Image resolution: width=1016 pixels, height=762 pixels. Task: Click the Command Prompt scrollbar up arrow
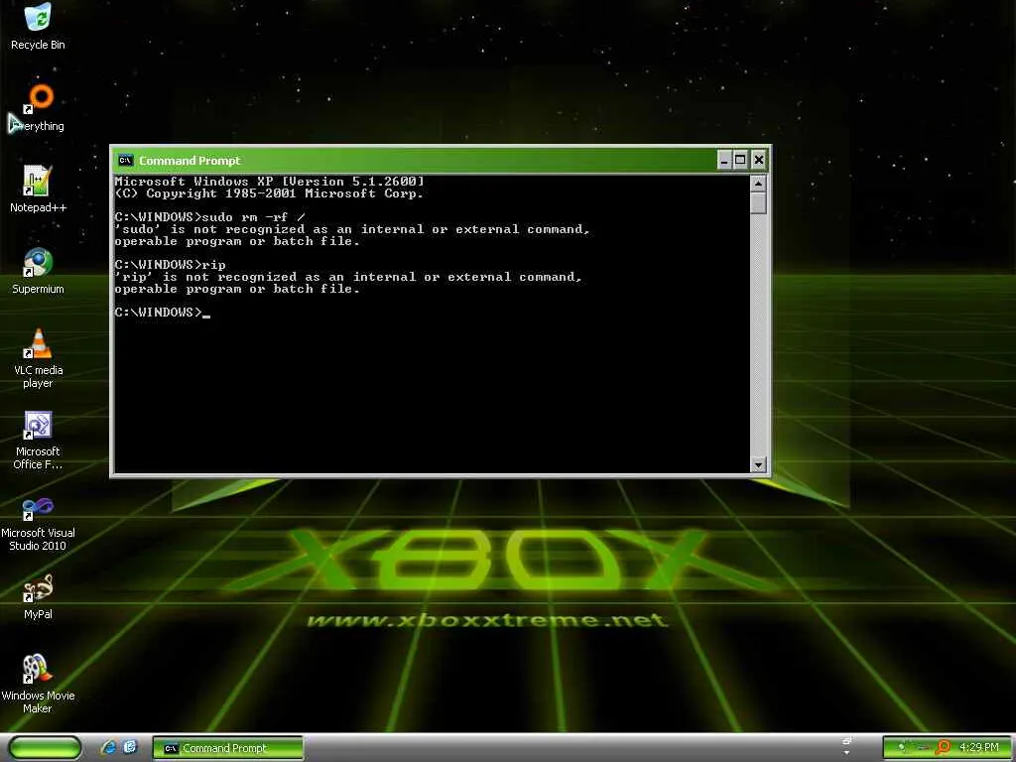(x=758, y=184)
